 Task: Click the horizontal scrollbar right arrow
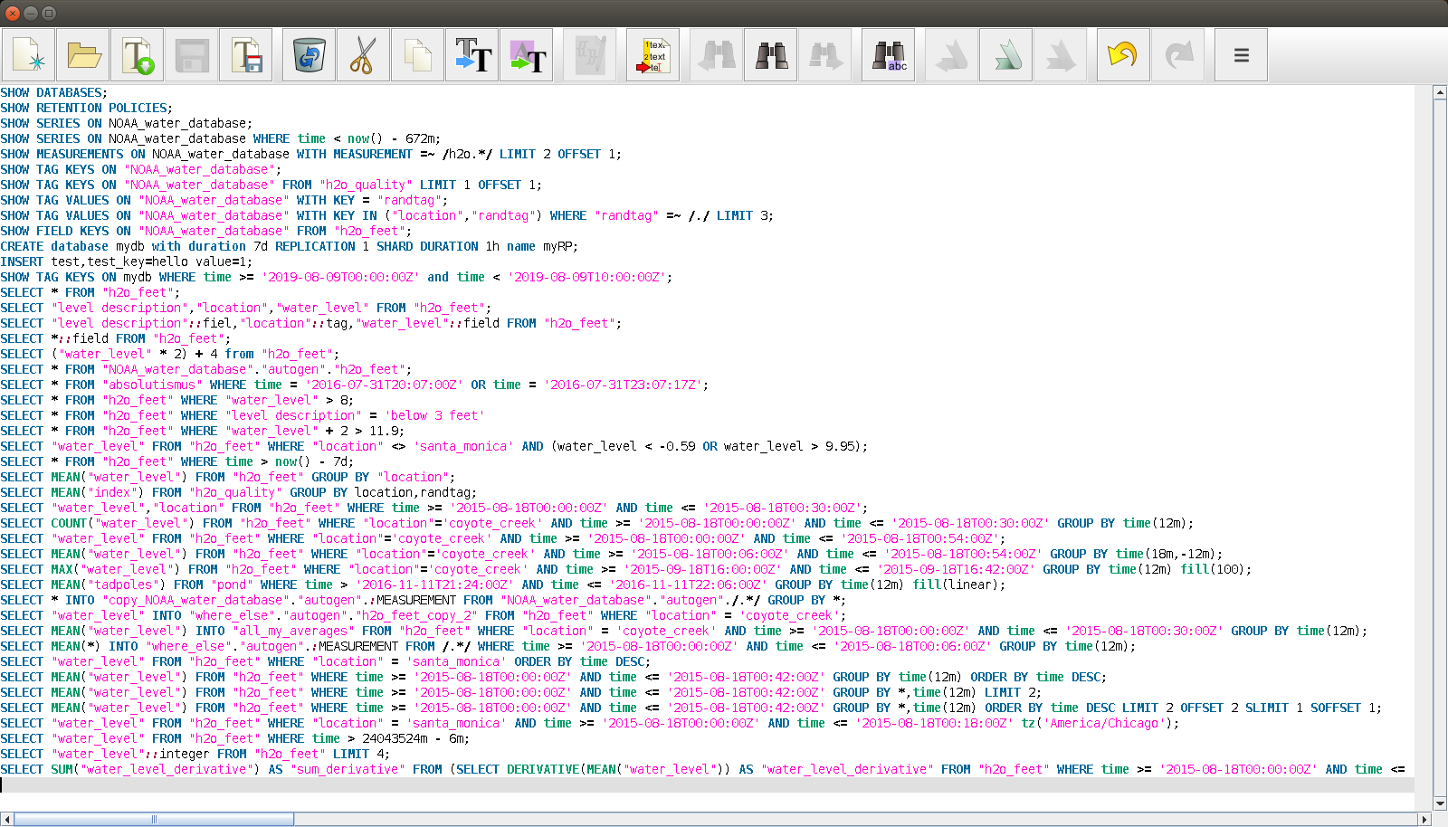coord(1425,820)
